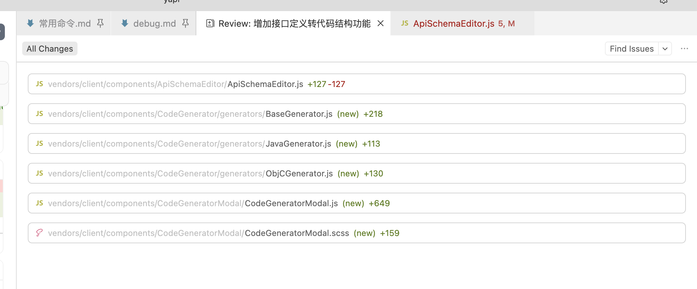
Task: Click the markdown icon on 常用命令.md tab
Action: point(30,23)
